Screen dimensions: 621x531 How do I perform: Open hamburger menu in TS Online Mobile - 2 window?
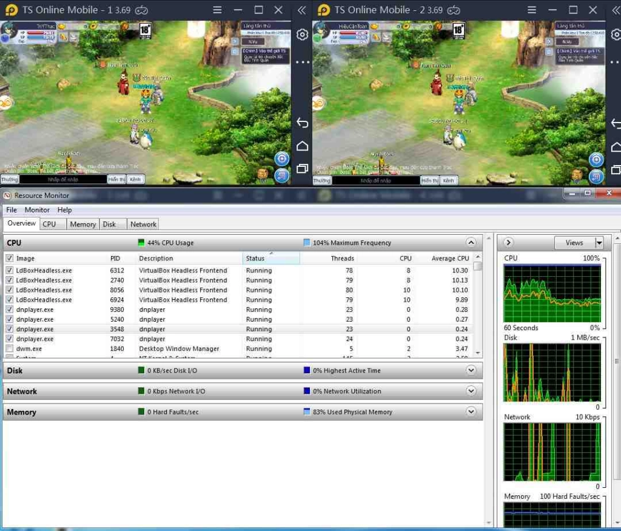pos(531,10)
